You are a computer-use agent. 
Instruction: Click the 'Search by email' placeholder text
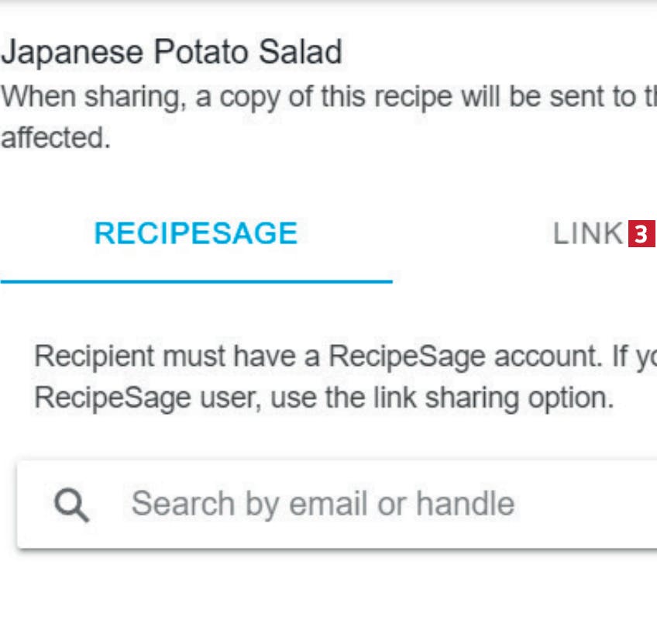(x=250, y=505)
